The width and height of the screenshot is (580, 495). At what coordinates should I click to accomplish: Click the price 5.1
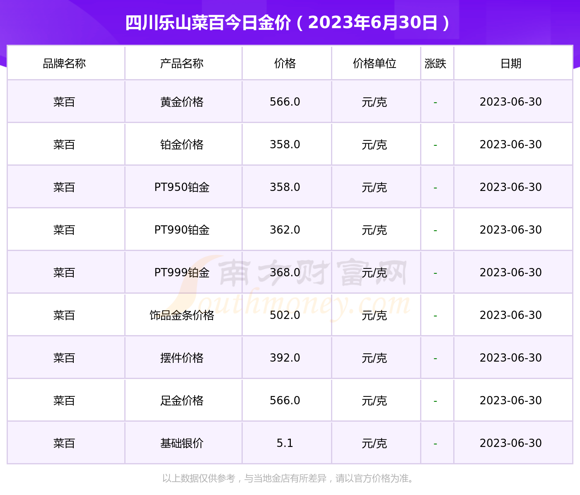tap(285, 443)
